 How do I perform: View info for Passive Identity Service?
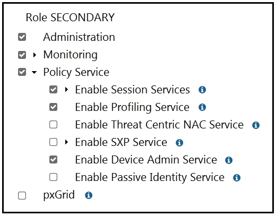[237, 178]
